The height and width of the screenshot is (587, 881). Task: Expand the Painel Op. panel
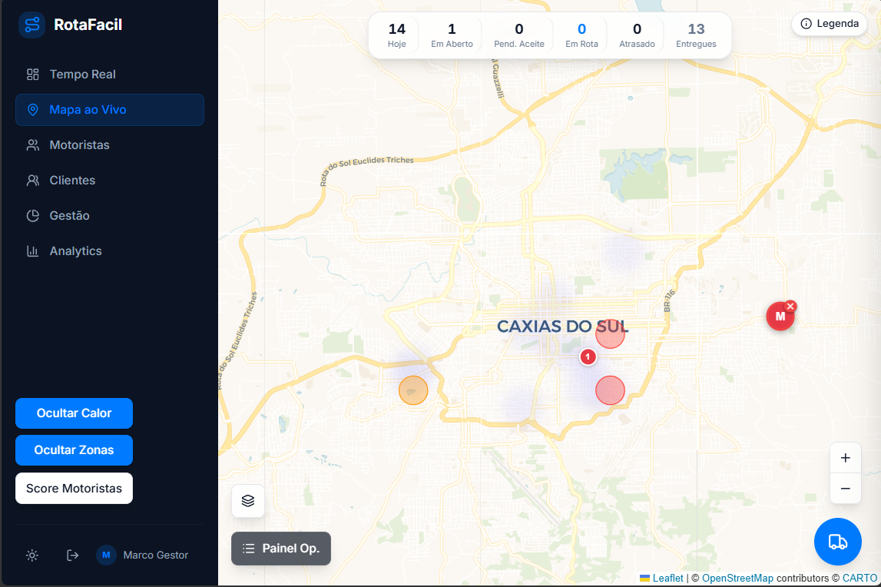[x=281, y=549]
